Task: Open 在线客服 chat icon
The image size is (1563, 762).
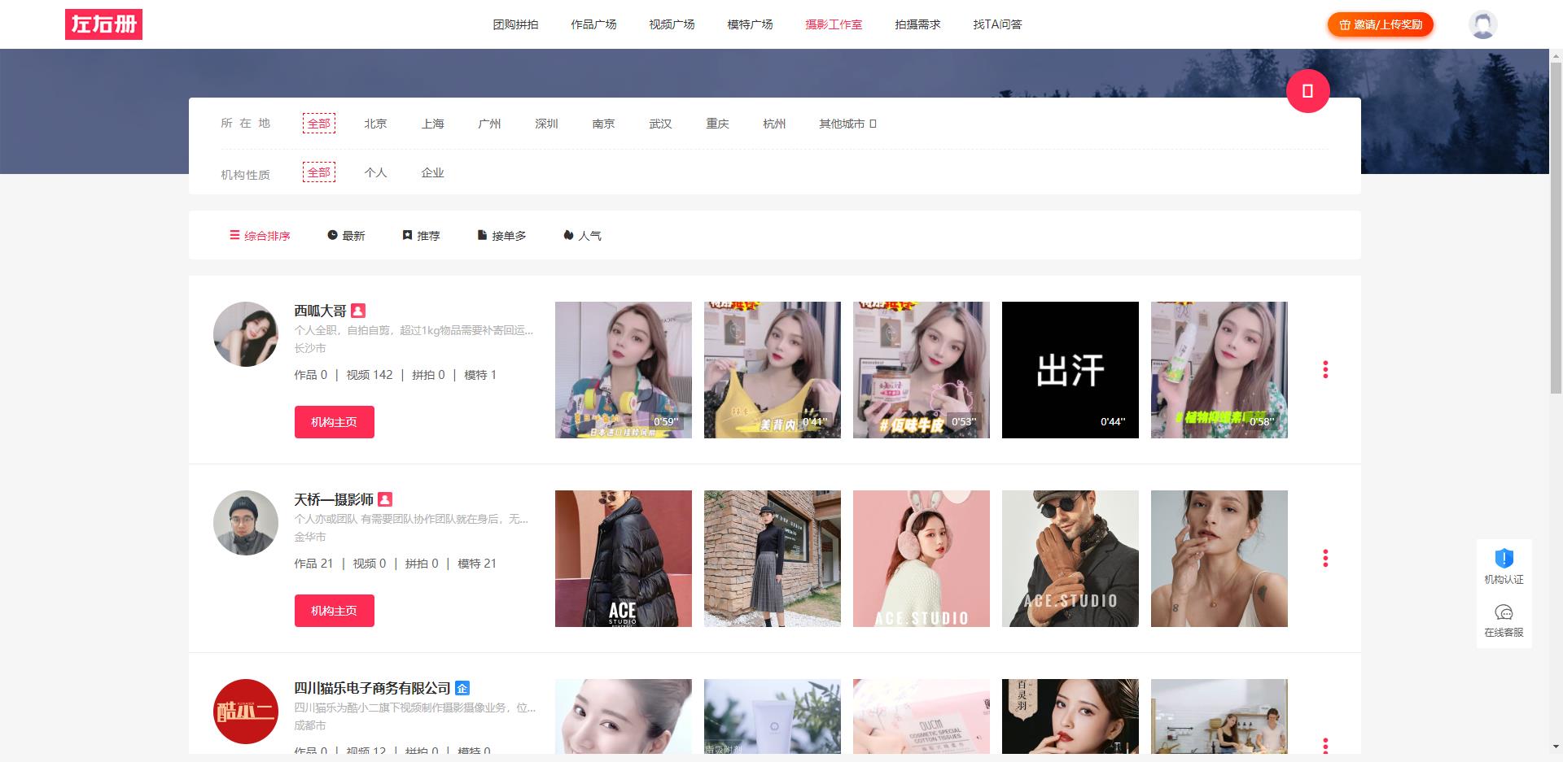Action: pyautogui.click(x=1504, y=612)
